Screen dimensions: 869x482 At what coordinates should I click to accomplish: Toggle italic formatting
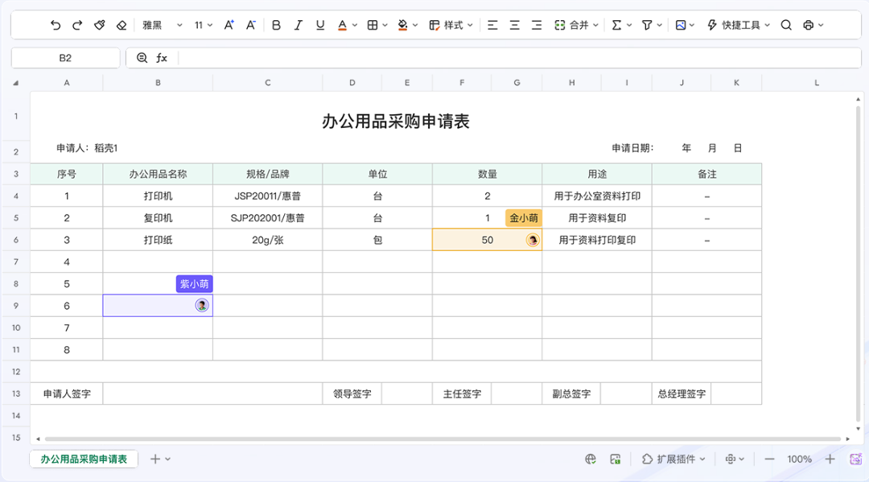coord(299,25)
